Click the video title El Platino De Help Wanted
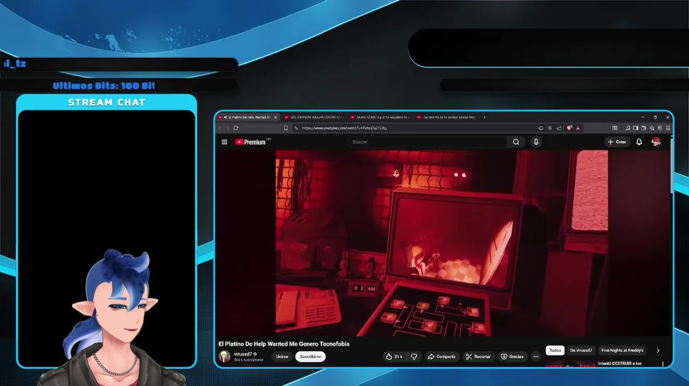The width and height of the screenshot is (689, 386). [x=284, y=344]
